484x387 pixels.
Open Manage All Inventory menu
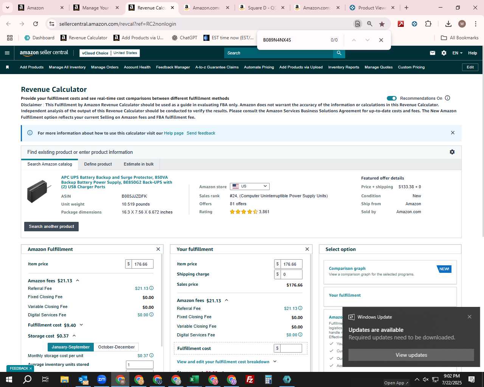click(x=67, y=67)
